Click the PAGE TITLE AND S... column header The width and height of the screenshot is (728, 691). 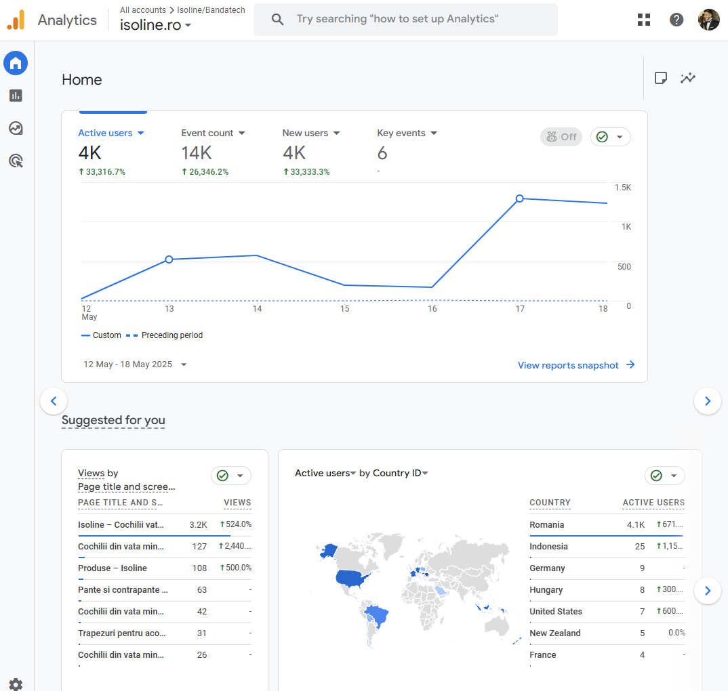[120, 503]
